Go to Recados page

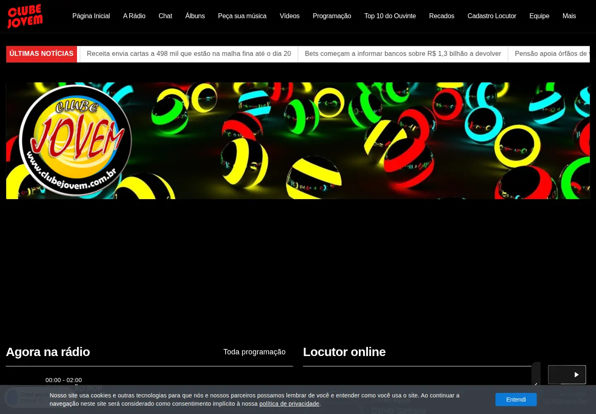[x=442, y=16]
